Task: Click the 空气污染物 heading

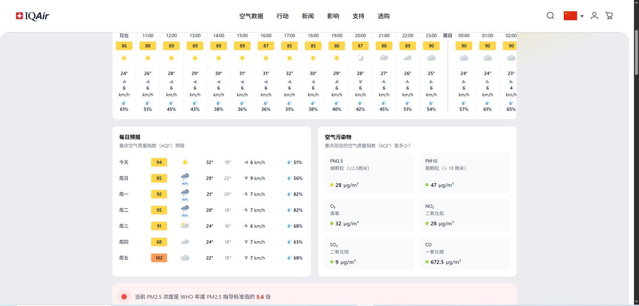Action: click(x=338, y=137)
